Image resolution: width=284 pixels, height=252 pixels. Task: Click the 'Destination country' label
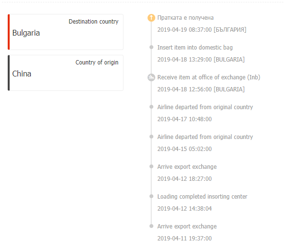click(94, 22)
